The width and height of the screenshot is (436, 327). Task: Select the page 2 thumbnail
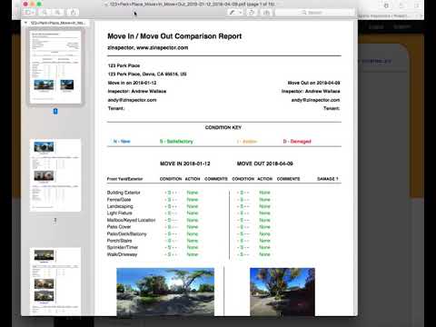click(x=55, y=175)
